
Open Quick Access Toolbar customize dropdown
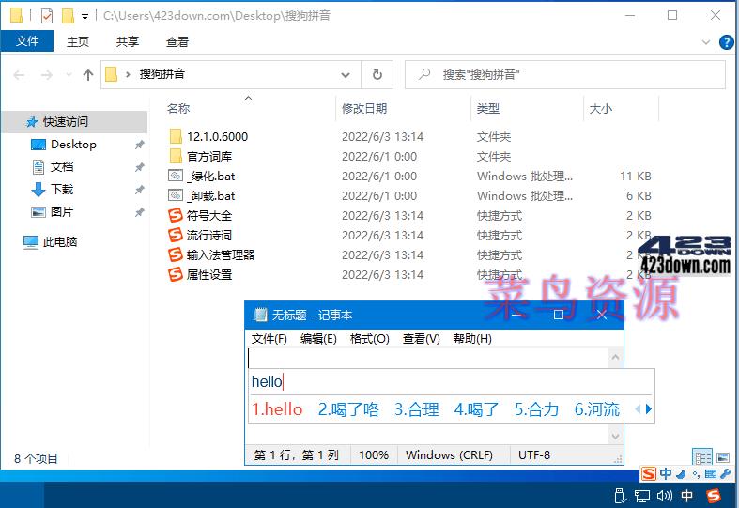(x=85, y=17)
